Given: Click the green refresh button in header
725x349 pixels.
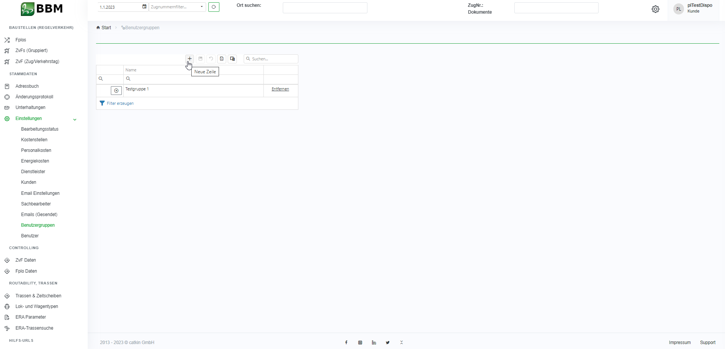Looking at the screenshot, I should 214,7.
